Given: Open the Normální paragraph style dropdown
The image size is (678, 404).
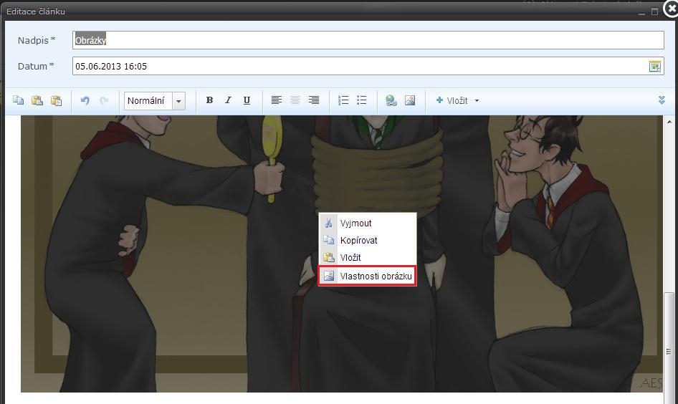Looking at the screenshot, I should 178,101.
